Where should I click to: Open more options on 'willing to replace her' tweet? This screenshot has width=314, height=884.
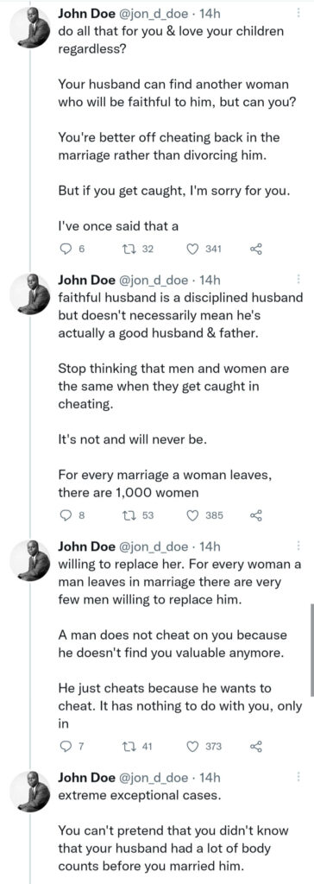tap(298, 546)
